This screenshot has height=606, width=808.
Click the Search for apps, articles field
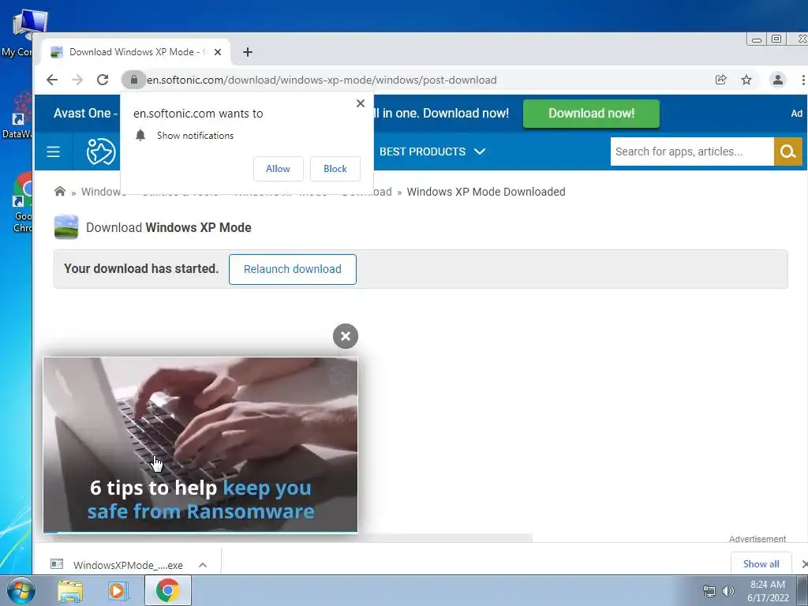[692, 151]
